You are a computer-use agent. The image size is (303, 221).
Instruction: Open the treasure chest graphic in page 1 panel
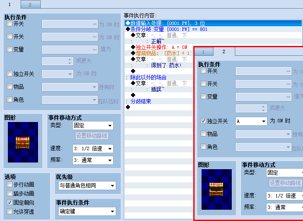pos(23,142)
